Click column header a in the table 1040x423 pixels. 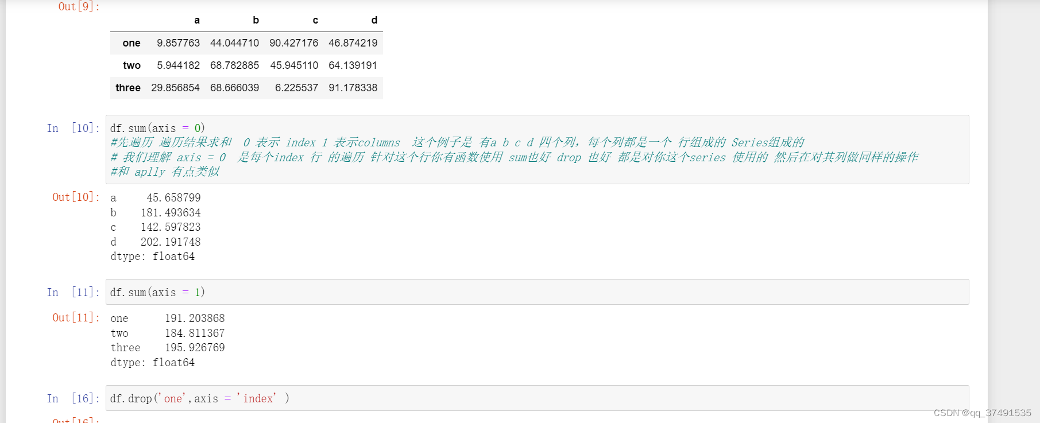(197, 20)
